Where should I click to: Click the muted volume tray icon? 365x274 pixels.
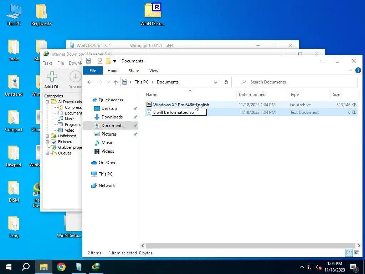pyautogui.click(x=319, y=267)
